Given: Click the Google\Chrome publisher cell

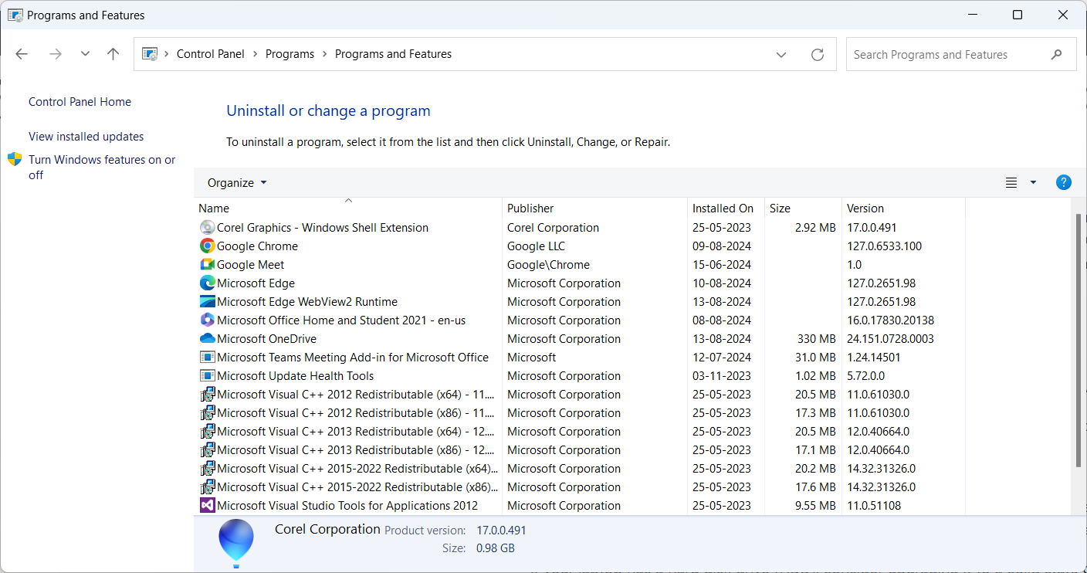Looking at the screenshot, I should coord(548,265).
